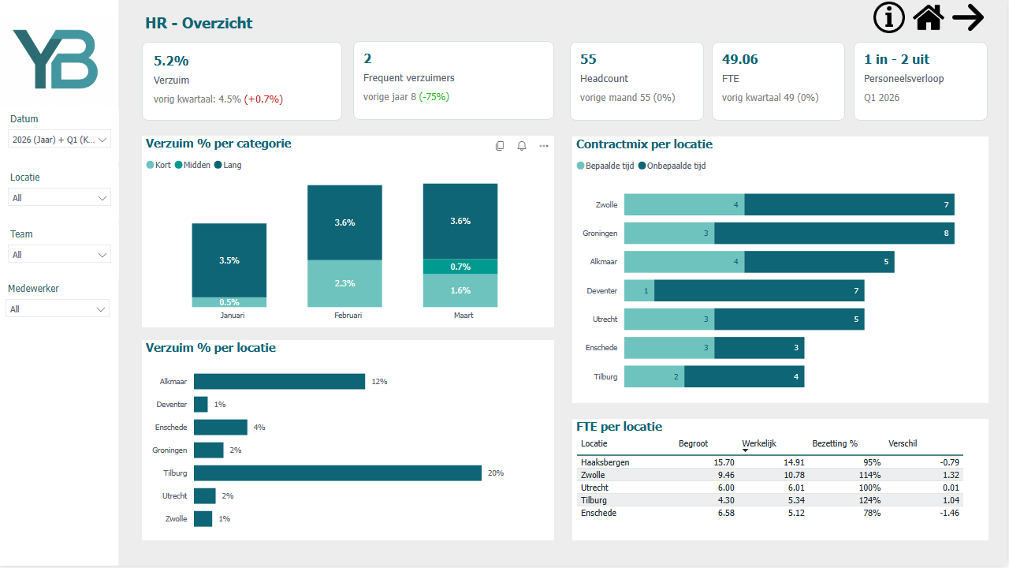
Task: Click the FTE per locatie title
Action: click(x=619, y=427)
